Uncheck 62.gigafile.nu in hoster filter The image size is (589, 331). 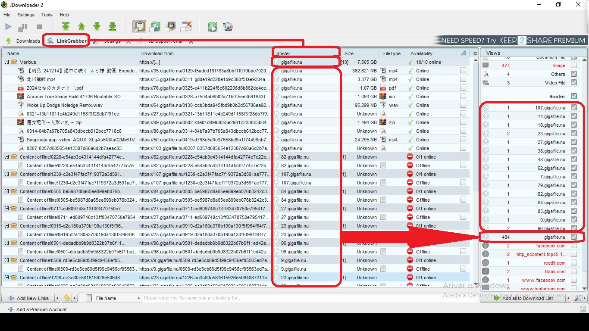573,168
